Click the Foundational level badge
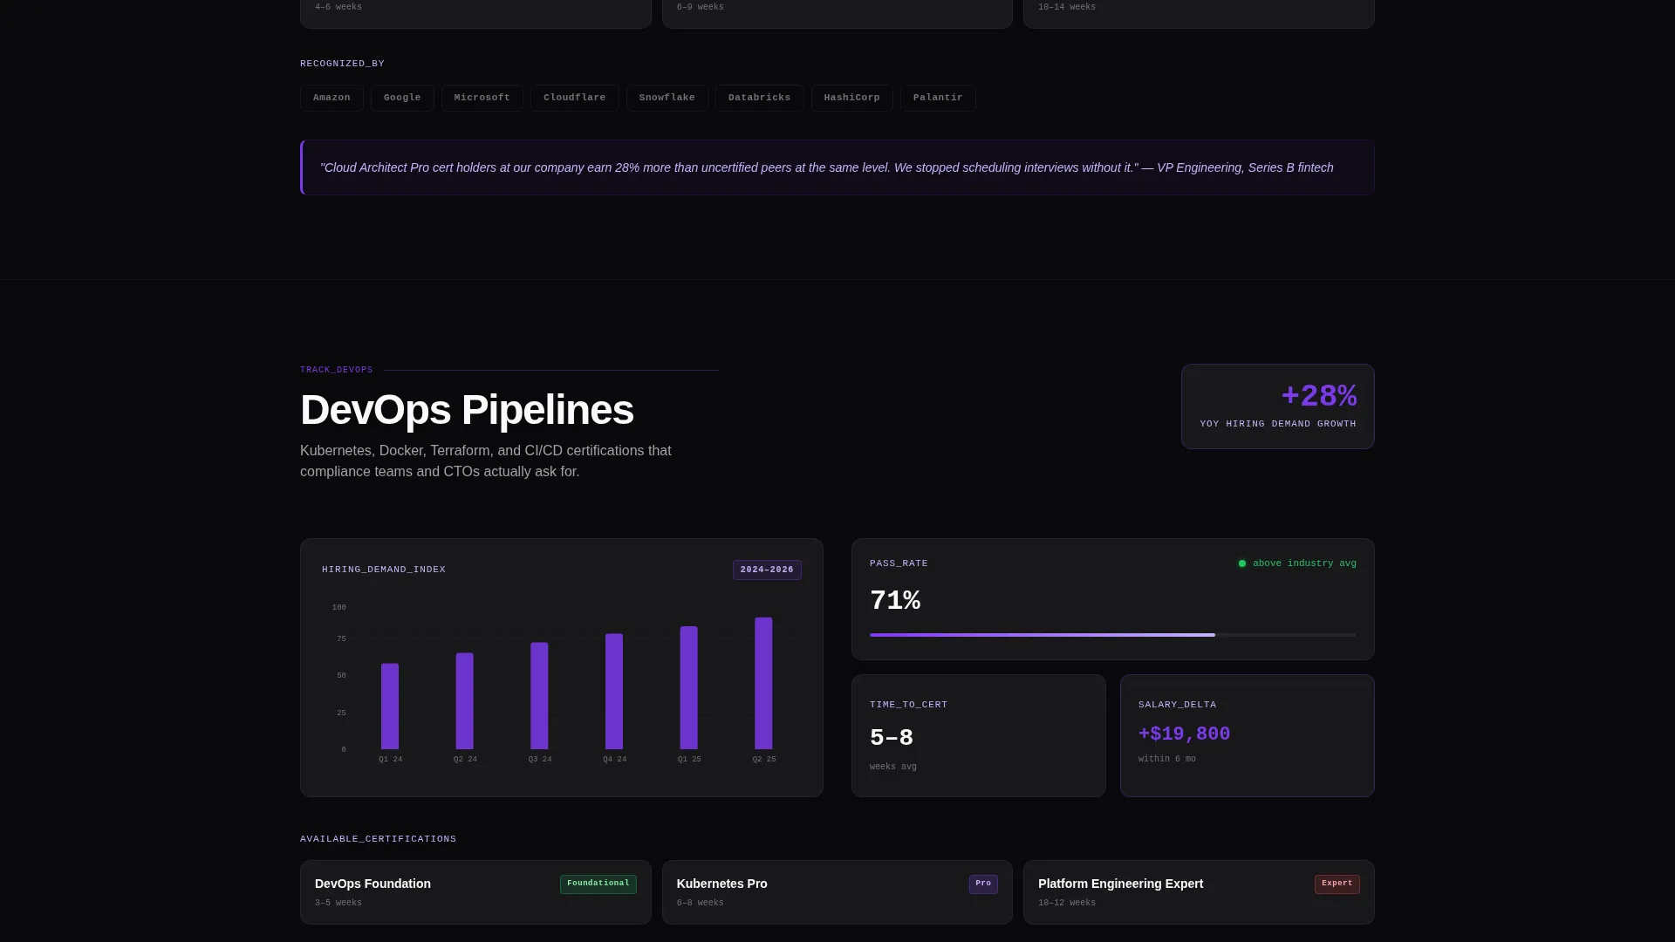 [598, 884]
